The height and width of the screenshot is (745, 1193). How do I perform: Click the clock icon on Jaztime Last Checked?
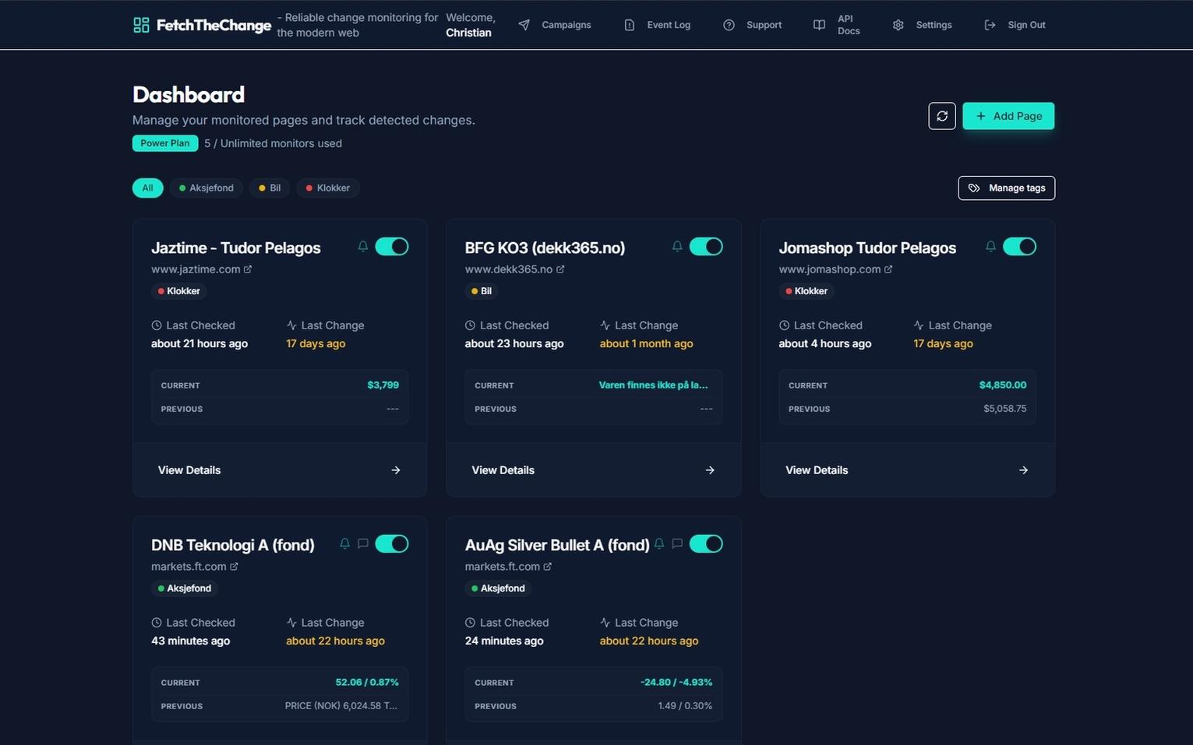157,325
